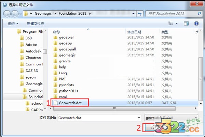Change view with the view mode icon
Viewport: 205px width, 137px height.
(x=170, y=24)
